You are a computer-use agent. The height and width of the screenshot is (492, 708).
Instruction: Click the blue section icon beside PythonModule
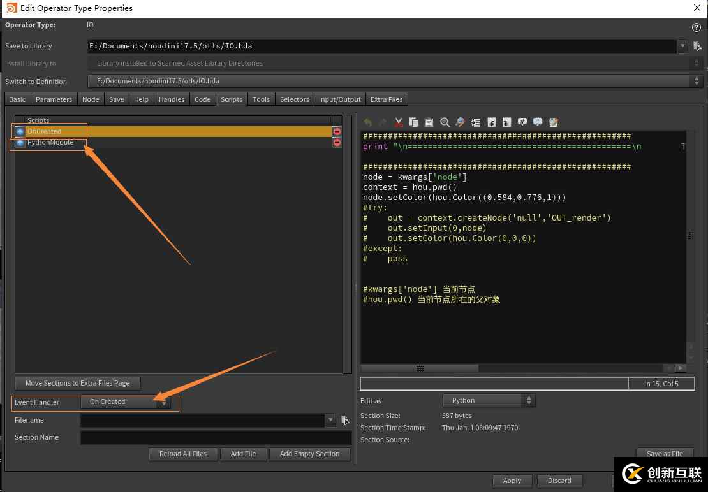pyautogui.click(x=20, y=143)
